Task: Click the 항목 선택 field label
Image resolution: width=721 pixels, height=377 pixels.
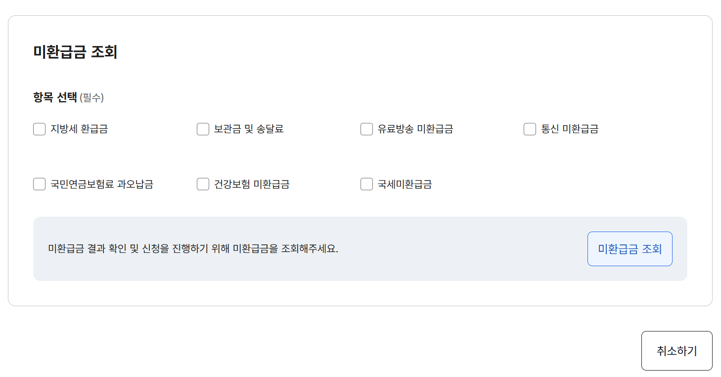Action: click(x=55, y=97)
